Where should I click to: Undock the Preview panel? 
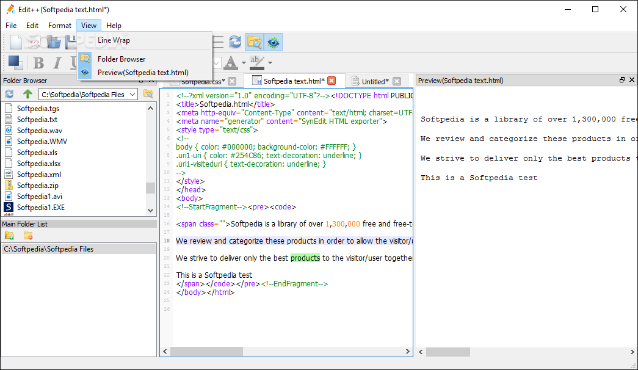click(x=622, y=80)
